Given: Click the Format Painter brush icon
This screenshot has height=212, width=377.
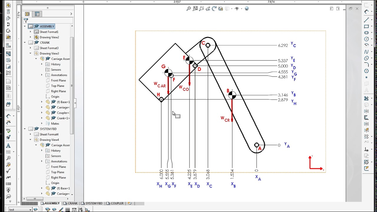Looking at the screenshot, I should (8, 137).
